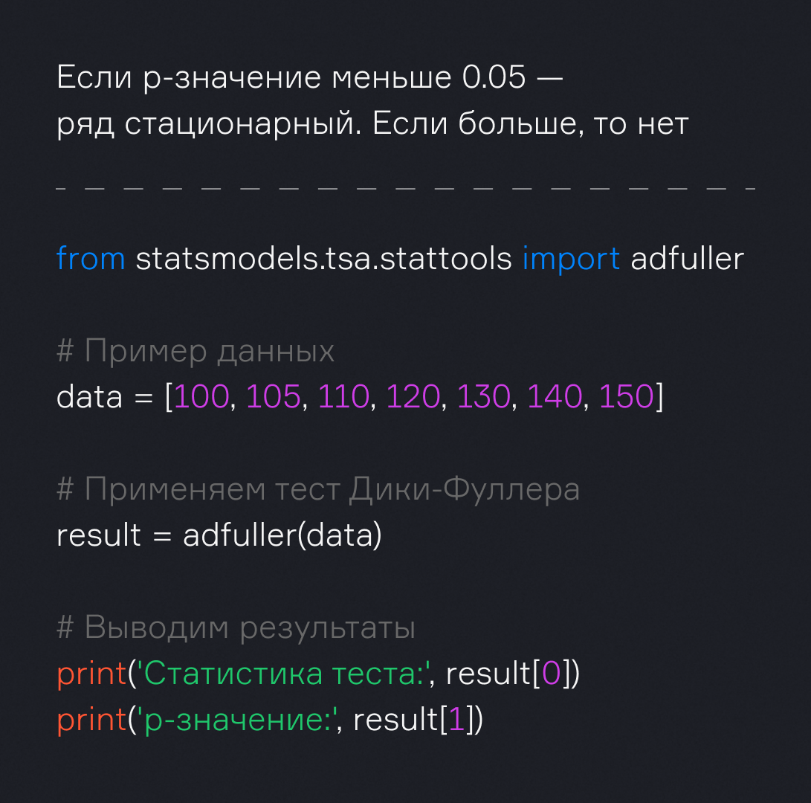Image resolution: width=811 pixels, height=803 pixels.
Task: Click the index 0 in result[0]
Action: [551, 674]
